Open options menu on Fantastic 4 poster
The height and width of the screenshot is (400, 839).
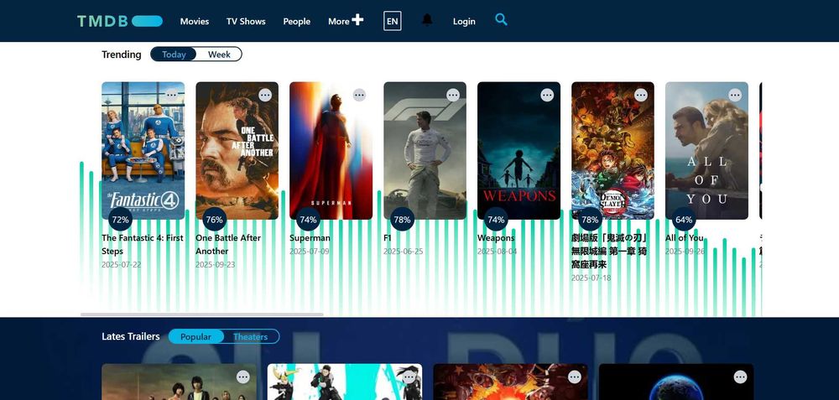171,96
